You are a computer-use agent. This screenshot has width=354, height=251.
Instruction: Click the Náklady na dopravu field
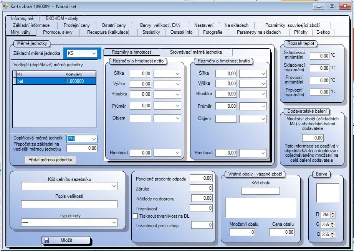pos(202,198)
